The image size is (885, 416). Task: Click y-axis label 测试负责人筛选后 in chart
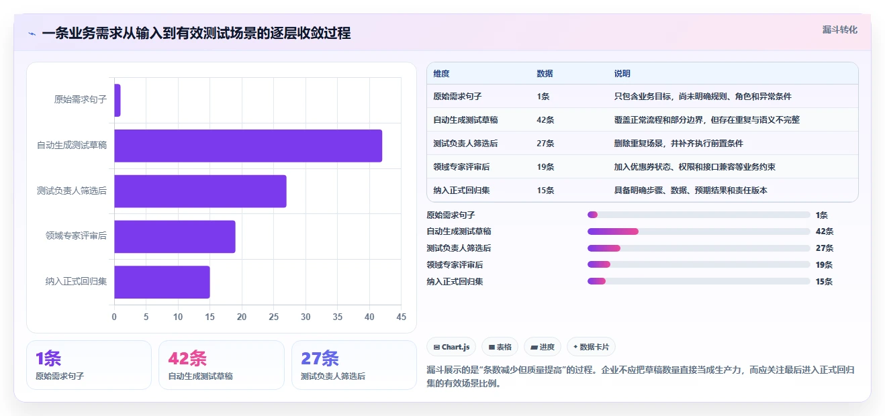point(72,191)
